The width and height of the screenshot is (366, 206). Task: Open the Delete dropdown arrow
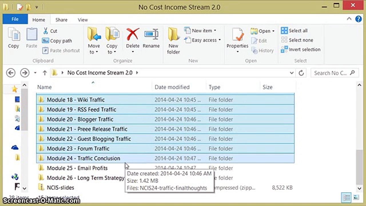click(133, 52)
